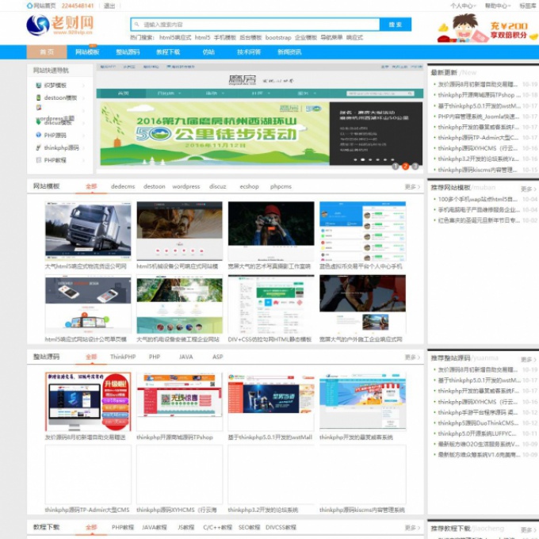Select the ASP tab
Screen dimensions: 539x539
(x=218, y=357)
